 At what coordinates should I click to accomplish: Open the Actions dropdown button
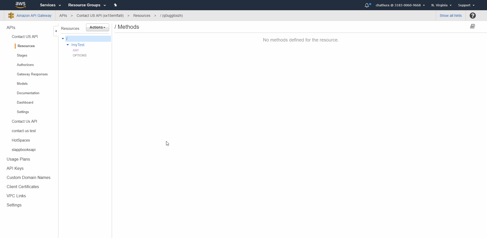(x=97, y=27)
